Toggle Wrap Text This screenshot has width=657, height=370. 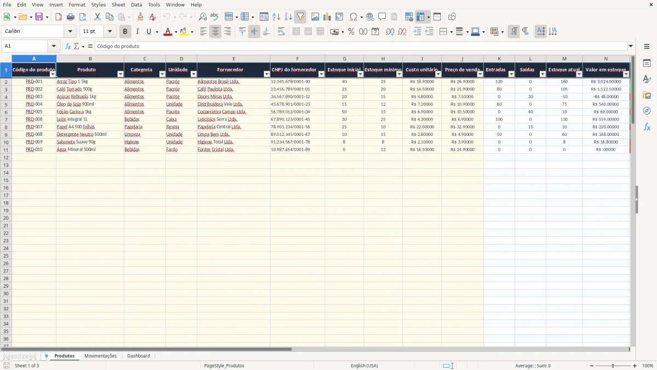click(x=281, y=32)
